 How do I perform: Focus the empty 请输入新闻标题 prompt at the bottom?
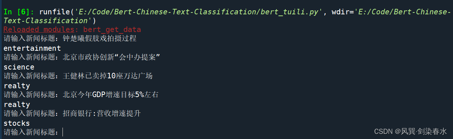point(33,132)
